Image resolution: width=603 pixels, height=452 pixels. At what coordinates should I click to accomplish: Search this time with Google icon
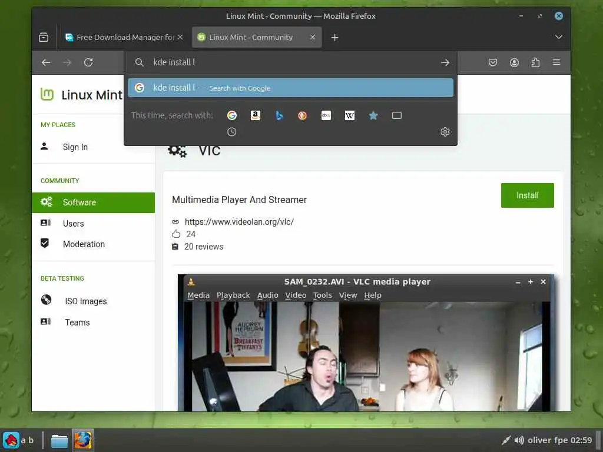click(x=232, y=115)
